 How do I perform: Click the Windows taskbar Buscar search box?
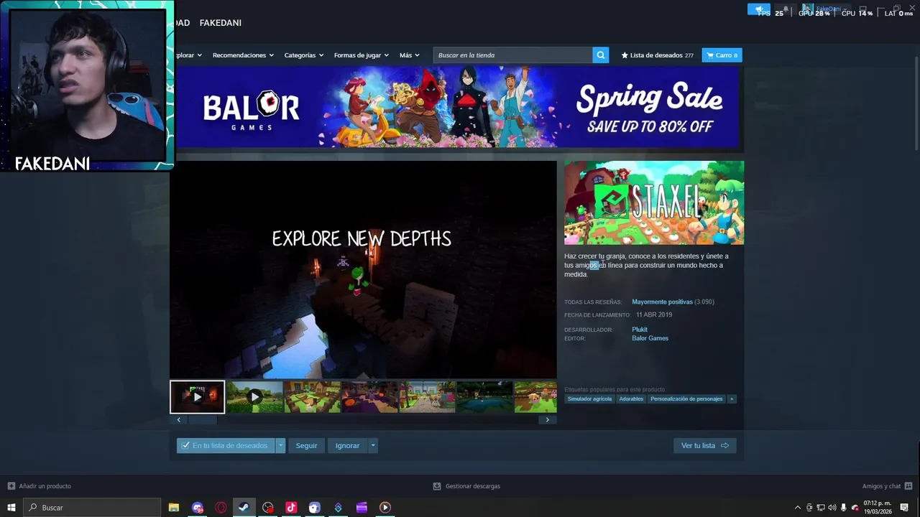click(x=92, y=508)
